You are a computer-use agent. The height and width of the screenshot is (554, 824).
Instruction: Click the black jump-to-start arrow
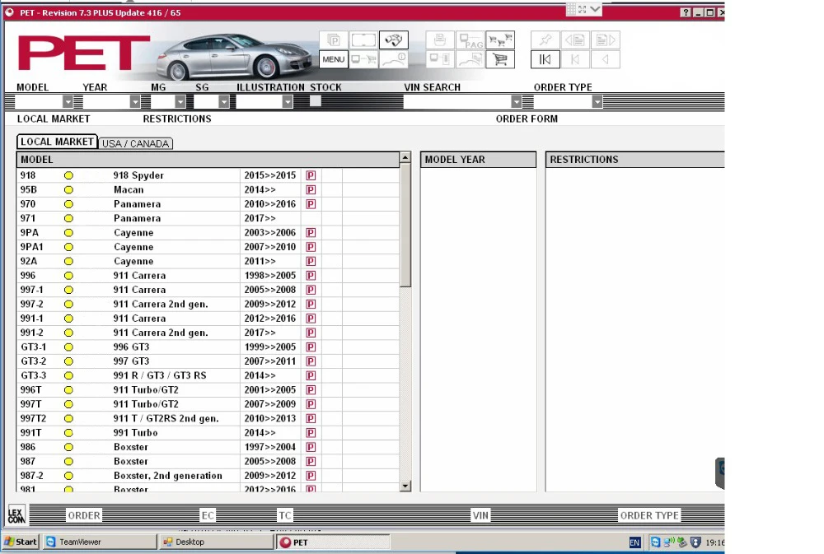(545, 59)
